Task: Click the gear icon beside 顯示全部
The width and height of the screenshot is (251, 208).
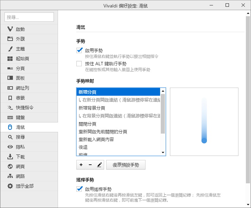Action: pos(10,186)
